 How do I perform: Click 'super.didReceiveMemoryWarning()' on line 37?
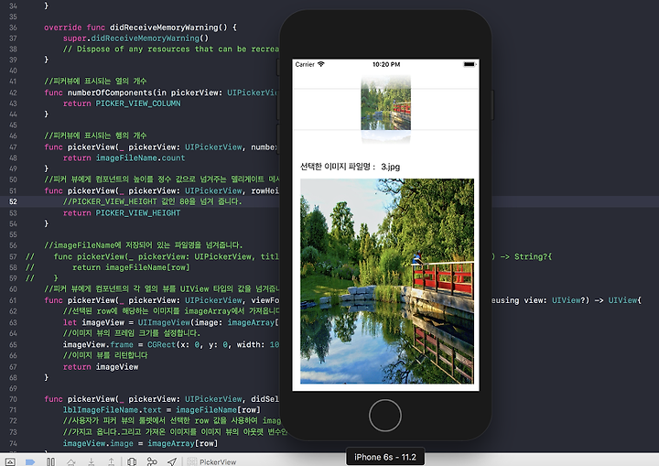(x=135, y=38)
